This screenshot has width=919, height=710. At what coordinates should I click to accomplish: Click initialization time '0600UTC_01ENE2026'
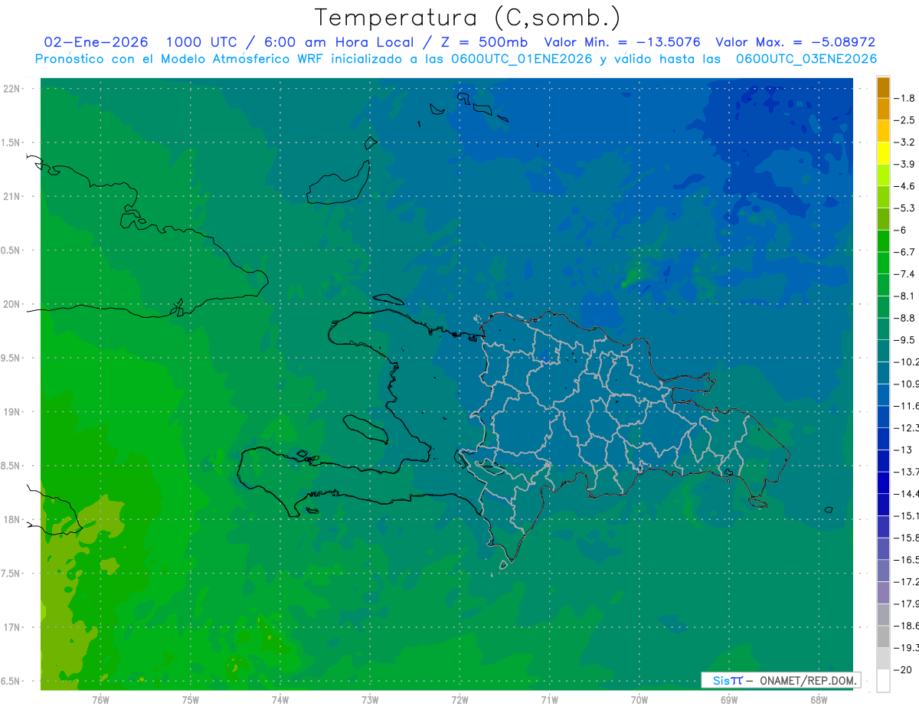(x=521, y=59)
